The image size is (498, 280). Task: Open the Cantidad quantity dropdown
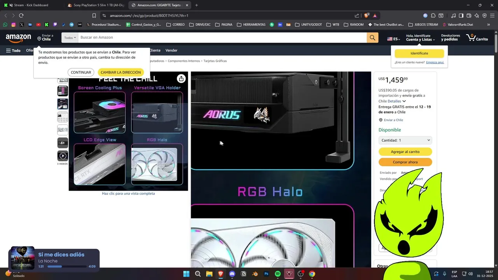tap(405, 140)
